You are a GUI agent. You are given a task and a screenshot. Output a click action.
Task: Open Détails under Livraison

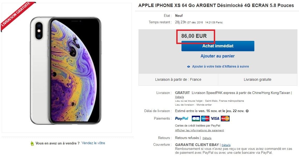pos(179,97)
